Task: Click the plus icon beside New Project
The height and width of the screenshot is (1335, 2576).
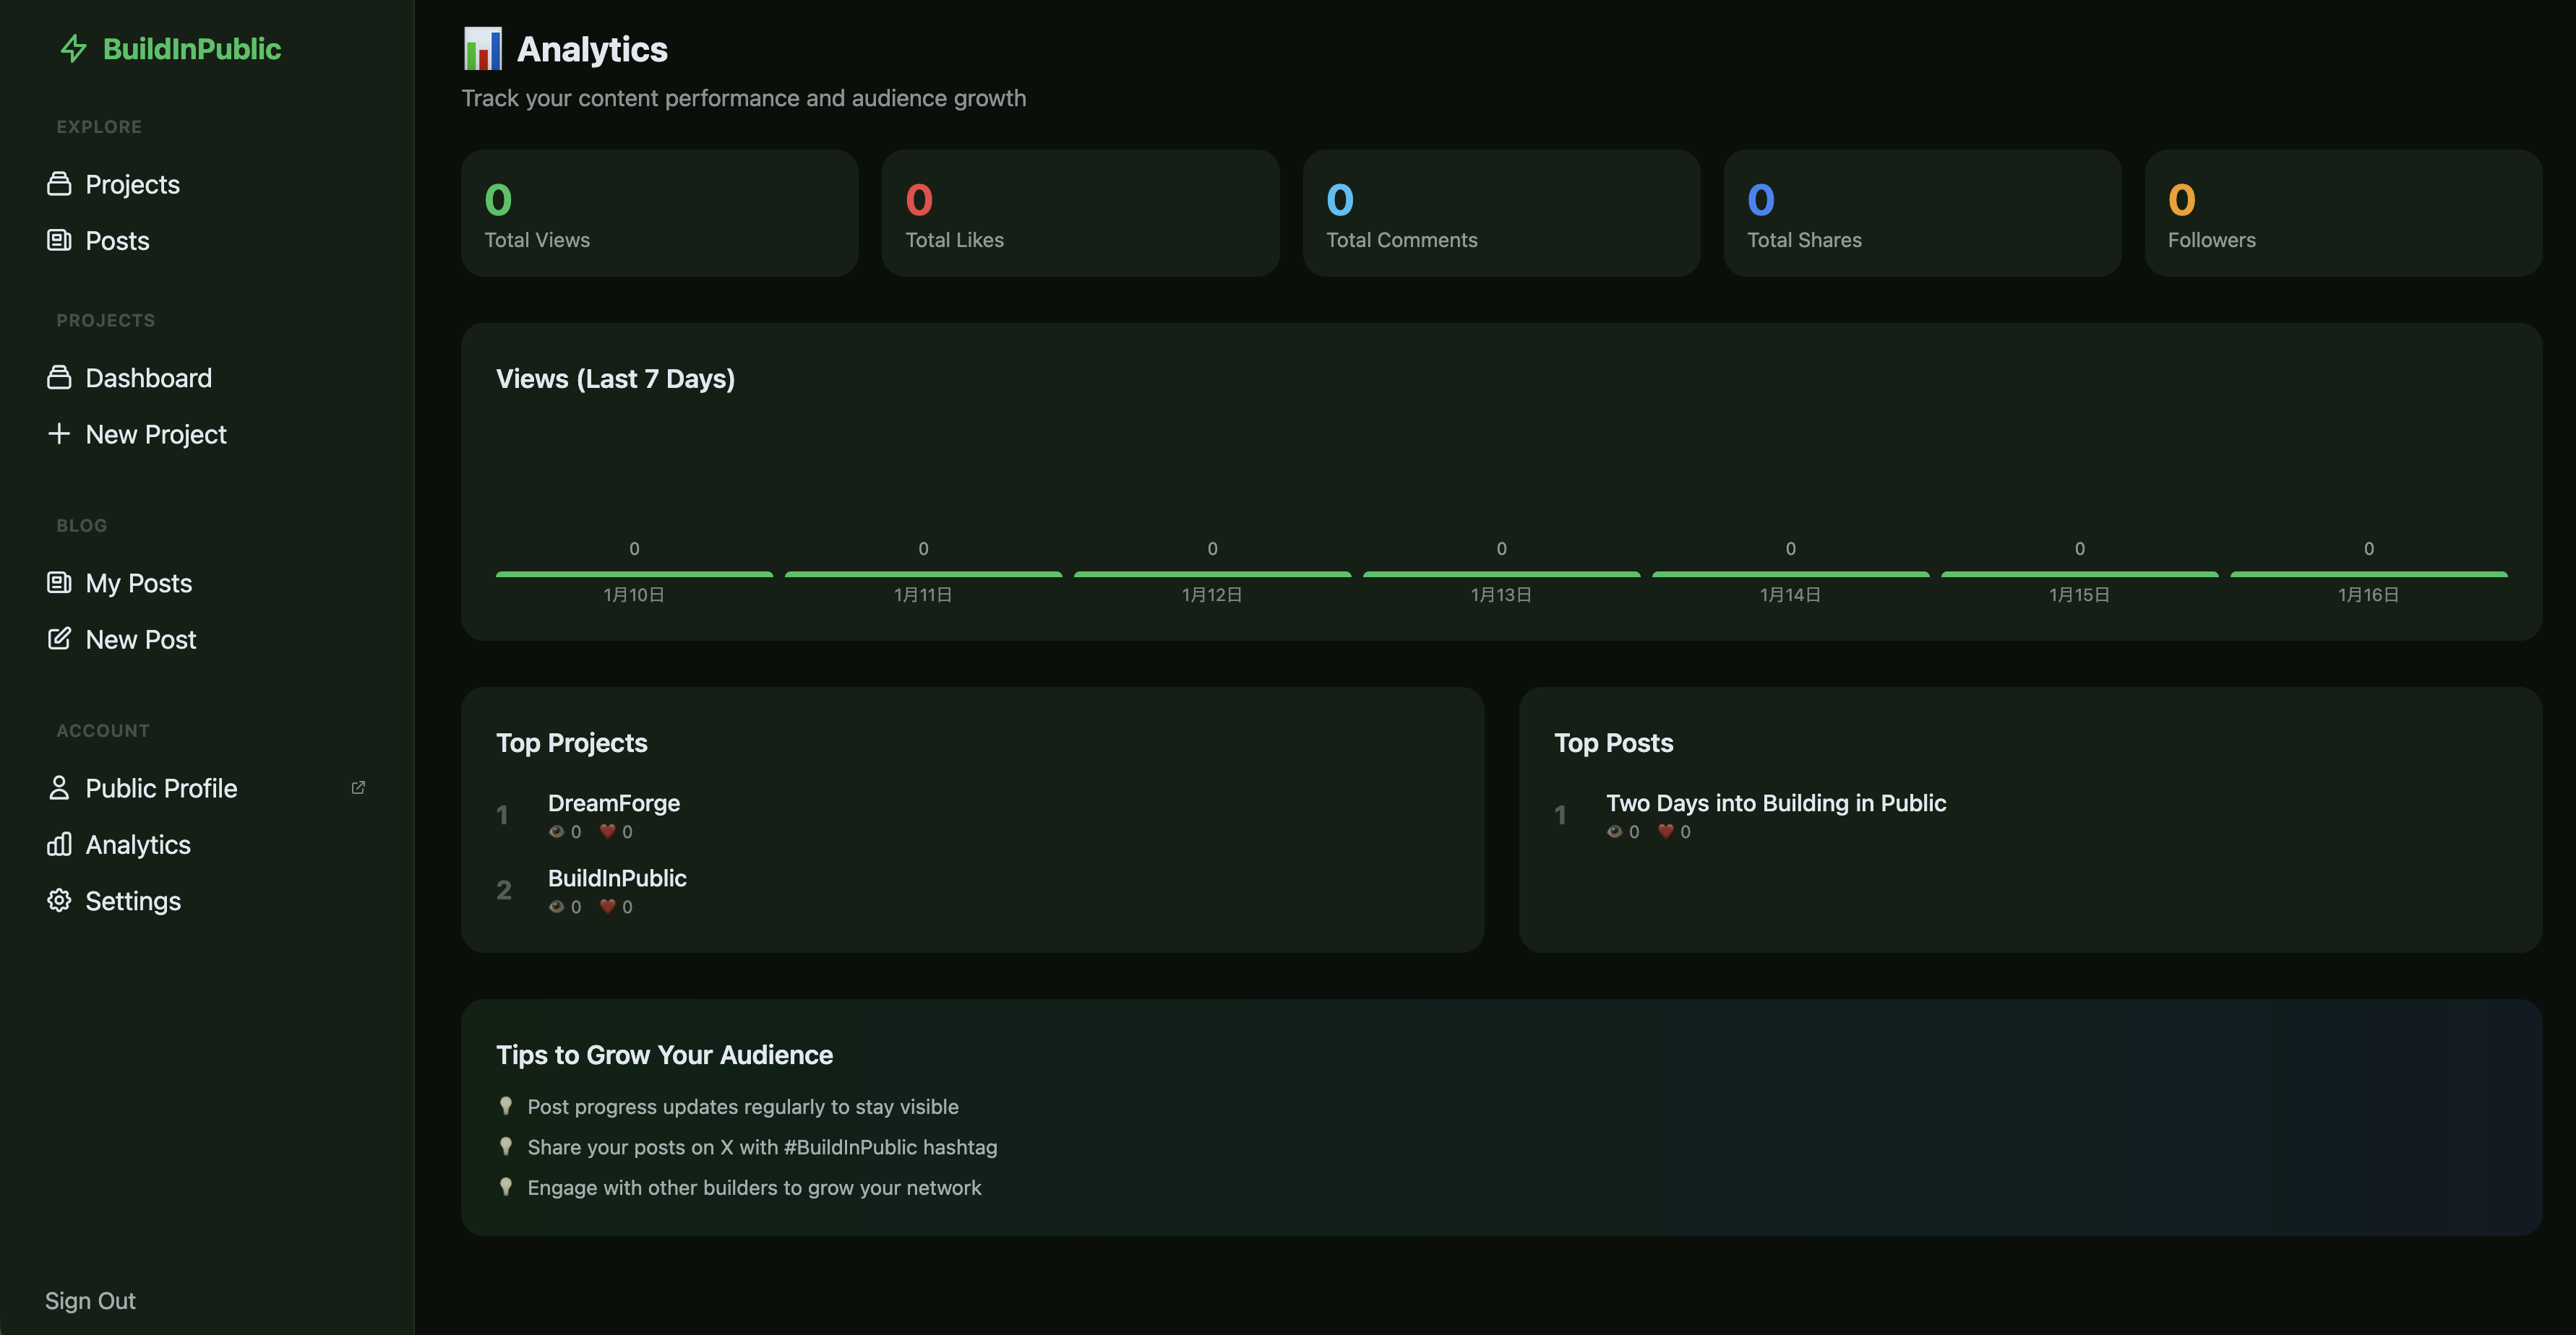Action: (59, 433)
